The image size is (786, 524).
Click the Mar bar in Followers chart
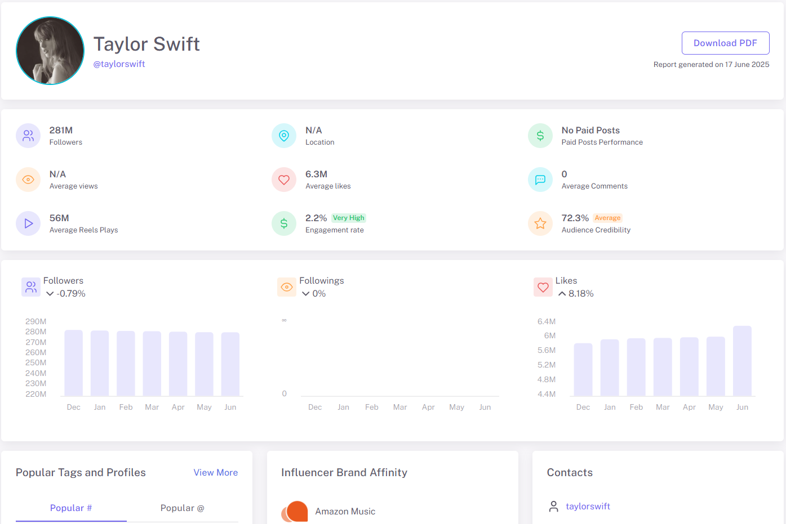[x=152, y=364]
